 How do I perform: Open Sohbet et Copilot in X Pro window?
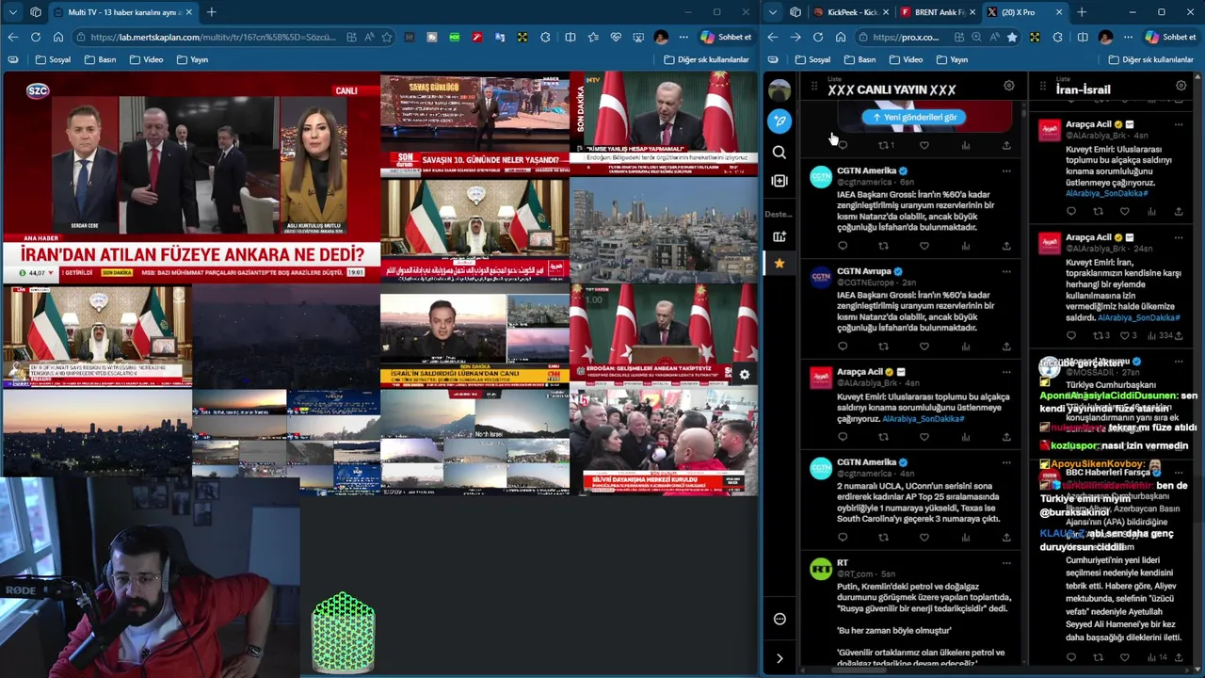pyautogui.click(x=1170, y=37)
